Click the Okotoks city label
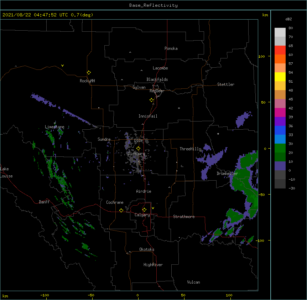Viewport: 307px width, 300px height. pos(147,249)
